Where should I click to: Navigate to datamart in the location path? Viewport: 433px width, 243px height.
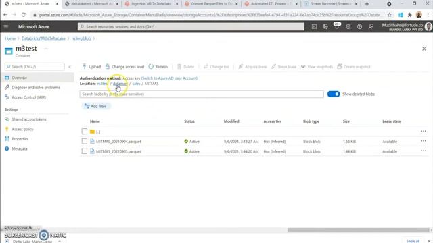coord(120,84)
